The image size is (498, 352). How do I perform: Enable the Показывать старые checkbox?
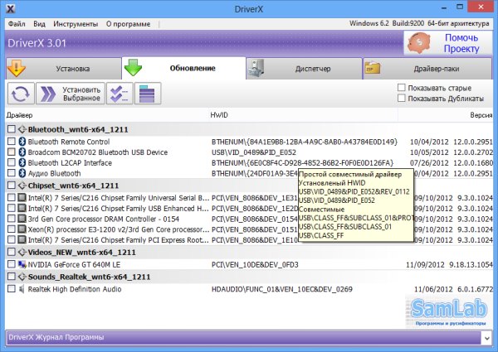402,87
